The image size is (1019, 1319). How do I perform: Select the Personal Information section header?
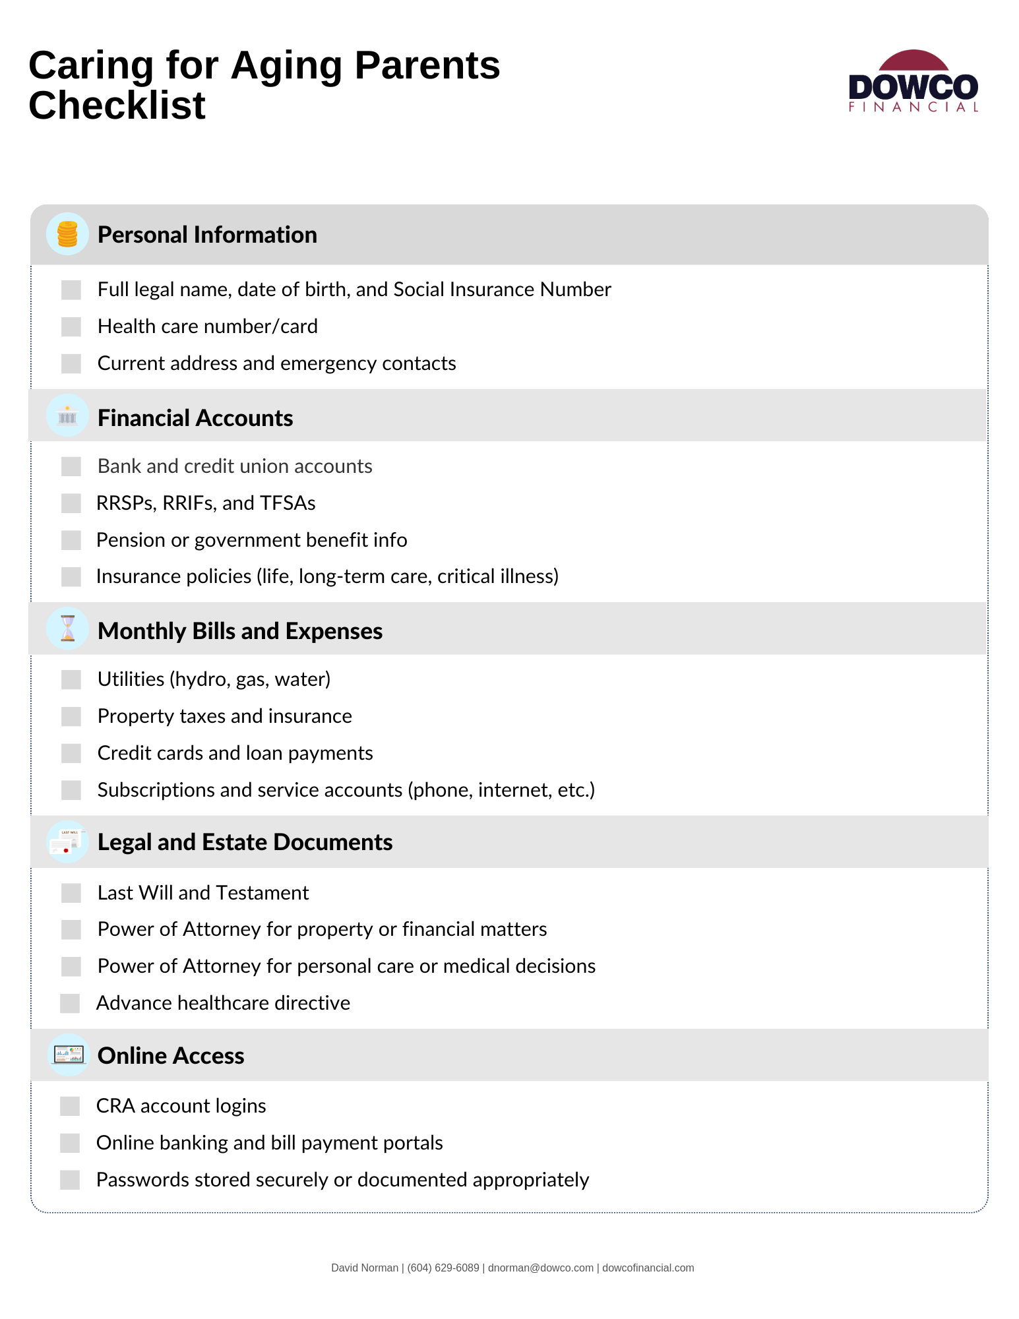click(x=207, y=235)
